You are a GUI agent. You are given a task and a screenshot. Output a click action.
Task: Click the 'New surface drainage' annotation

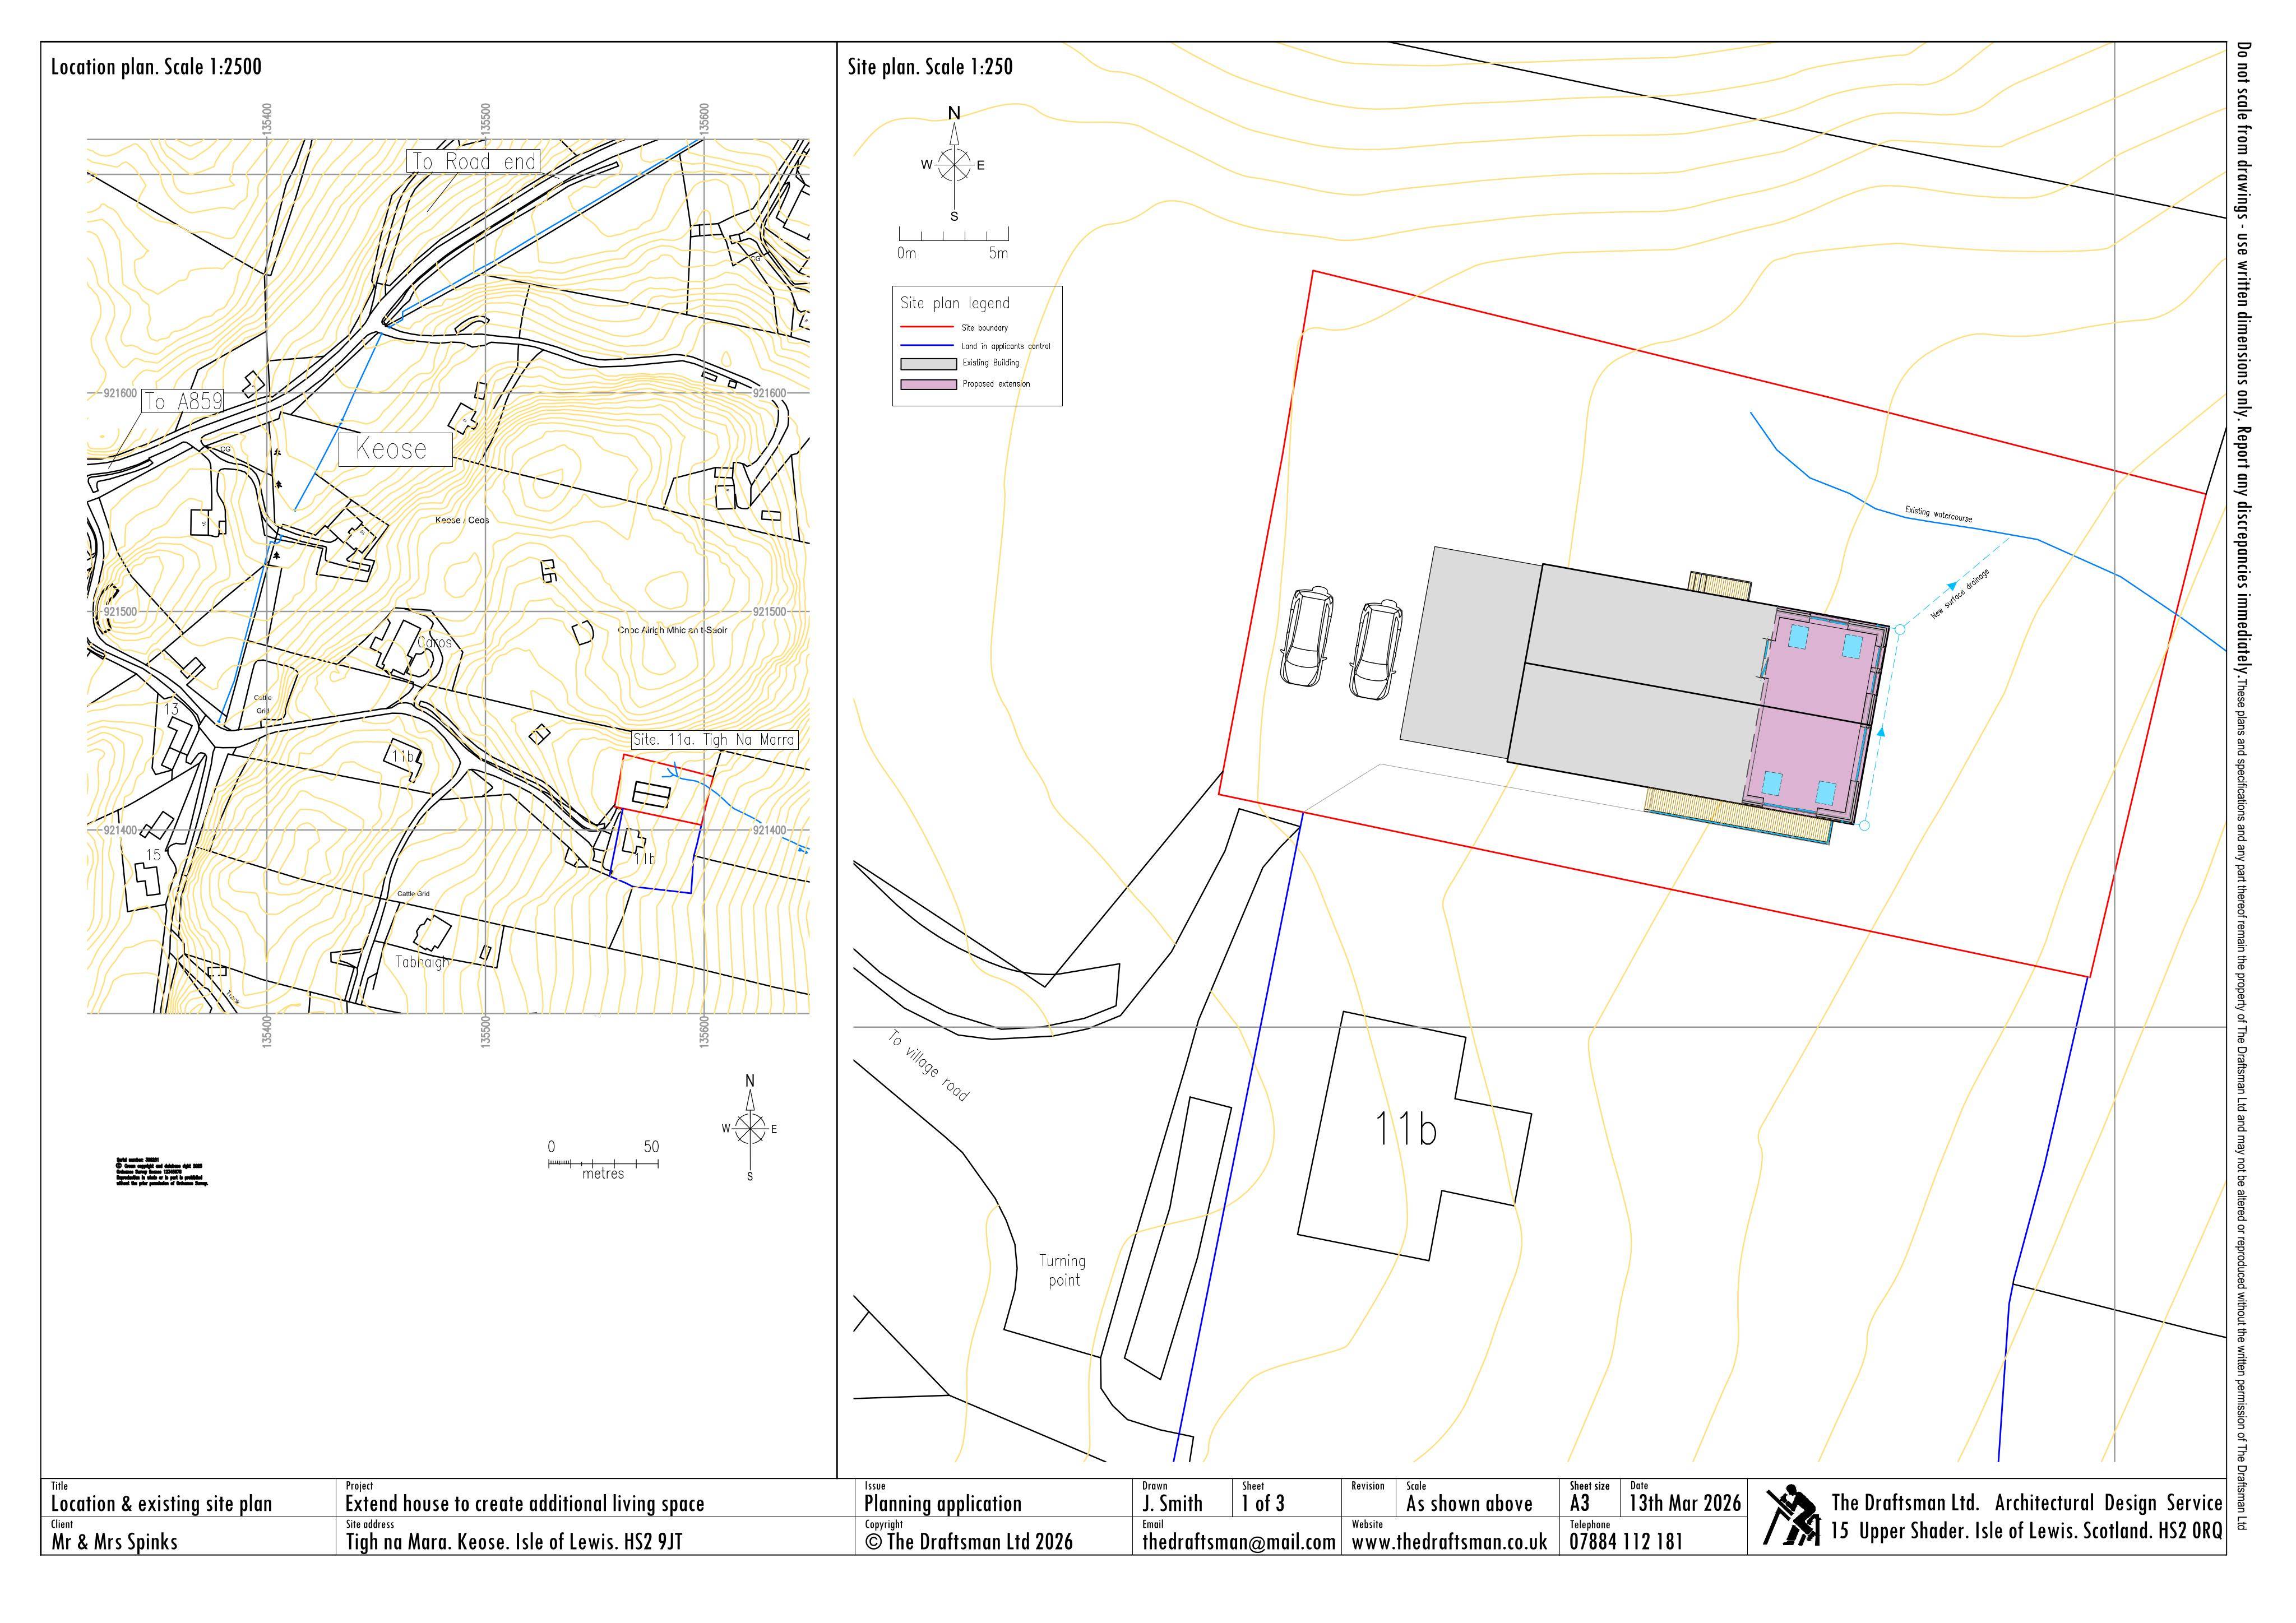click(x=1960, y=594)
